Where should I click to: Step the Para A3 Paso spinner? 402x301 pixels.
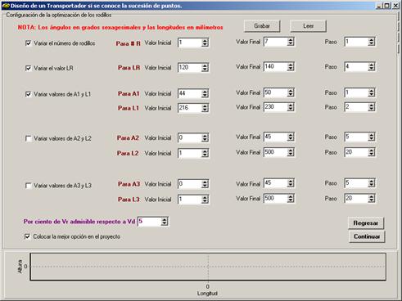tap(372, 183)
